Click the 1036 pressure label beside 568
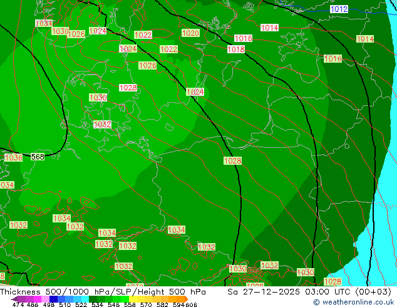Image resolution: width=397 pixels, height=307 pixels. pos(14,157)
